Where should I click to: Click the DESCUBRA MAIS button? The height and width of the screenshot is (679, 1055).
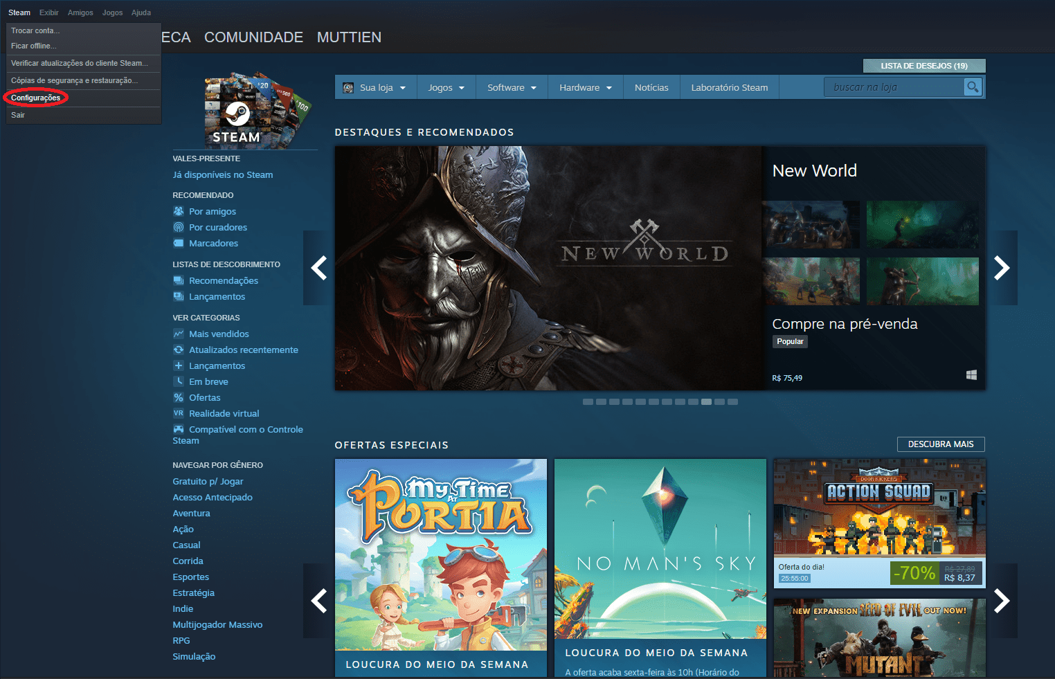click(x=941, y=444)
